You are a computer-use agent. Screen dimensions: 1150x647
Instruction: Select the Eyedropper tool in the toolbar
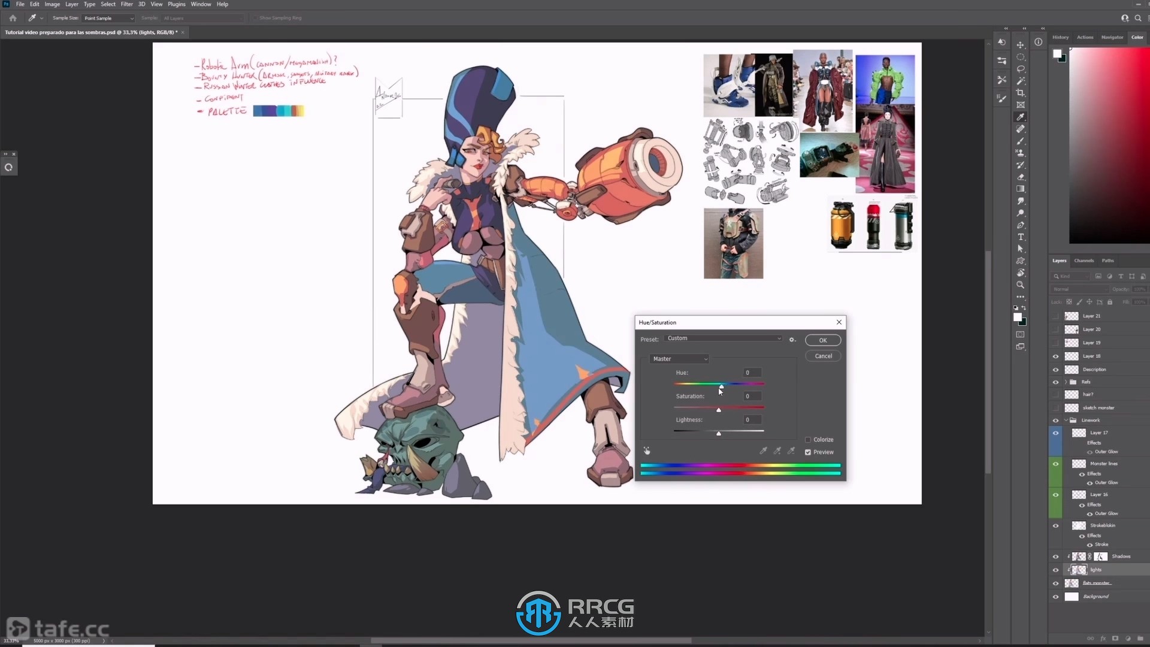[1021, 117]
